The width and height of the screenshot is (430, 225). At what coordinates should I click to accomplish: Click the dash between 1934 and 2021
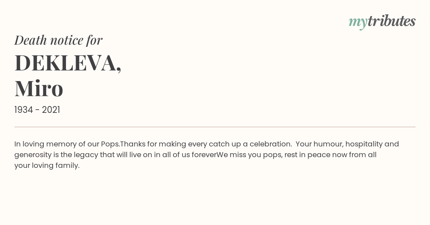click(x=37, y=110)
